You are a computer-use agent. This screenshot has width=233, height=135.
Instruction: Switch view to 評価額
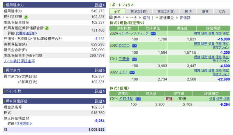185,18
